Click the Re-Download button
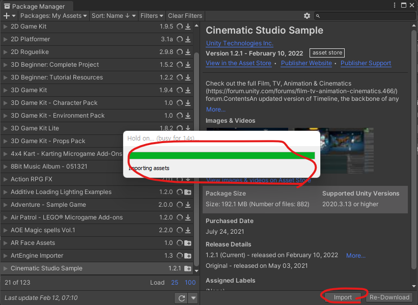418x305 pixels. pos(389,297)
